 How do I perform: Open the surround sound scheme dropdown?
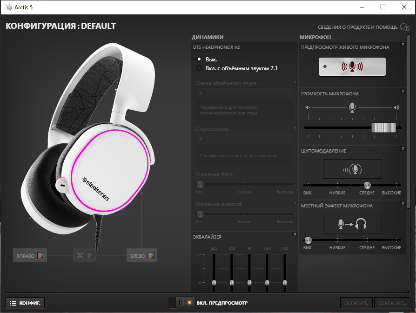pyautogui.click(x=244, y=93)
